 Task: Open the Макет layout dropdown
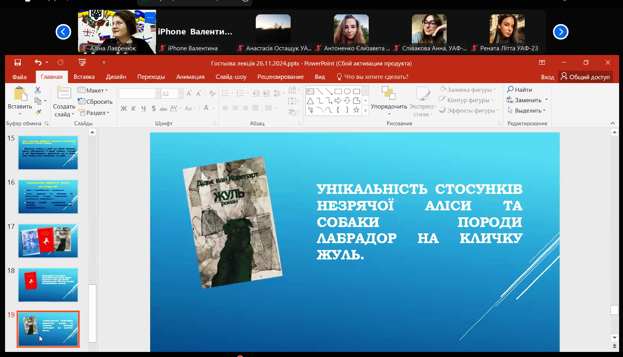coord(93,90)
